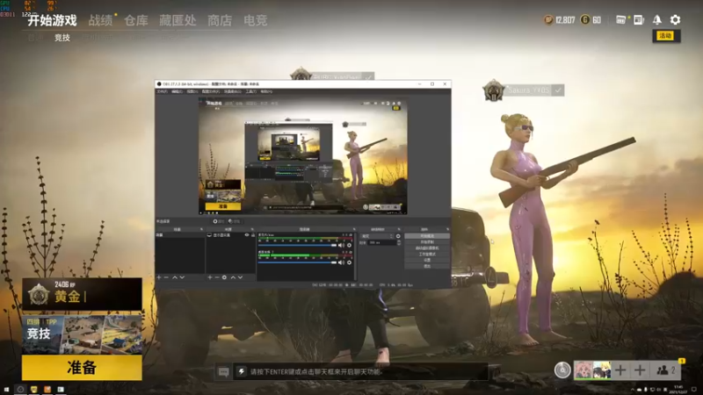Pop out OBS controls dock header icon
The image size is (703, 395).
447,229
